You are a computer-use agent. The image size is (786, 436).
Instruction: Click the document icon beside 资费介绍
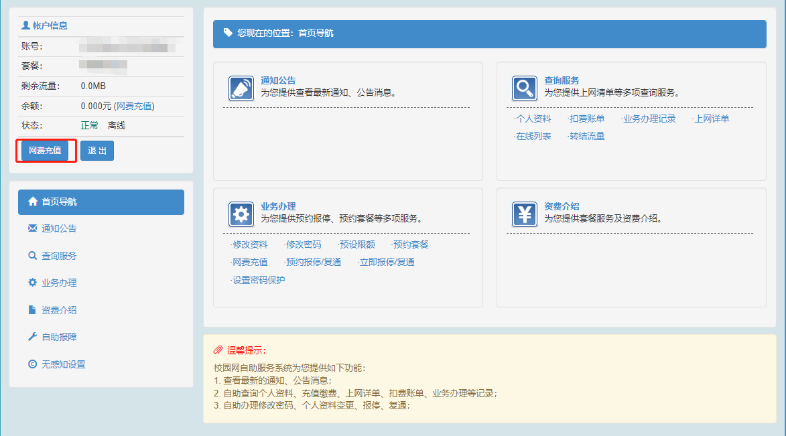[x=32, y=310]
